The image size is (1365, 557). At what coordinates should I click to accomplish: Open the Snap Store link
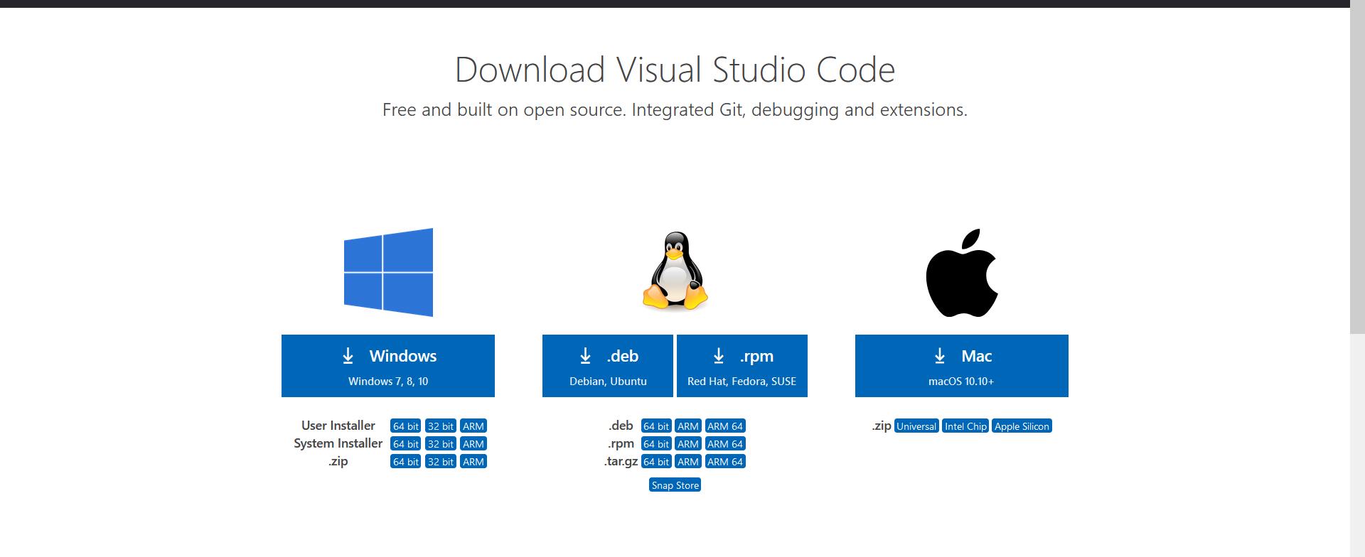click(675, 485)
